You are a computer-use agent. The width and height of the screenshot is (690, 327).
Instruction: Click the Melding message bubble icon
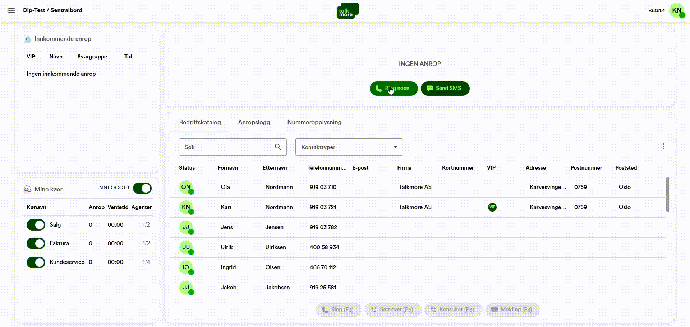(494, 309)
